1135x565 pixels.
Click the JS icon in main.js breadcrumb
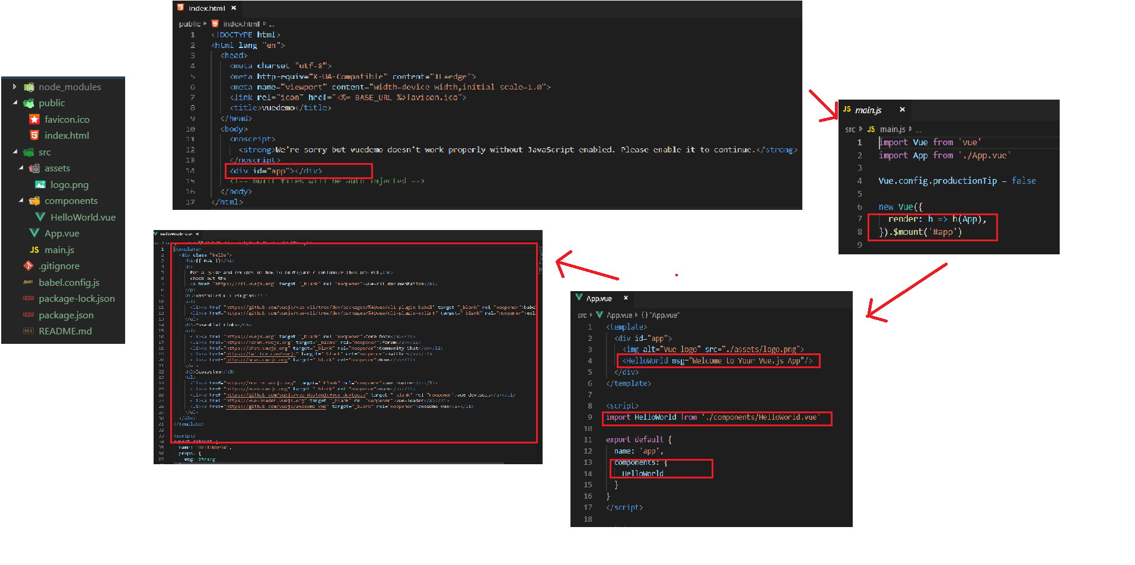(x=871, y=129)
